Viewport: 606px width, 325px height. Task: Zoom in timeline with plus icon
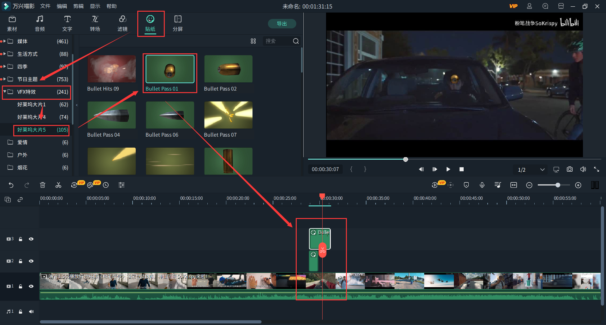(578, 185)
